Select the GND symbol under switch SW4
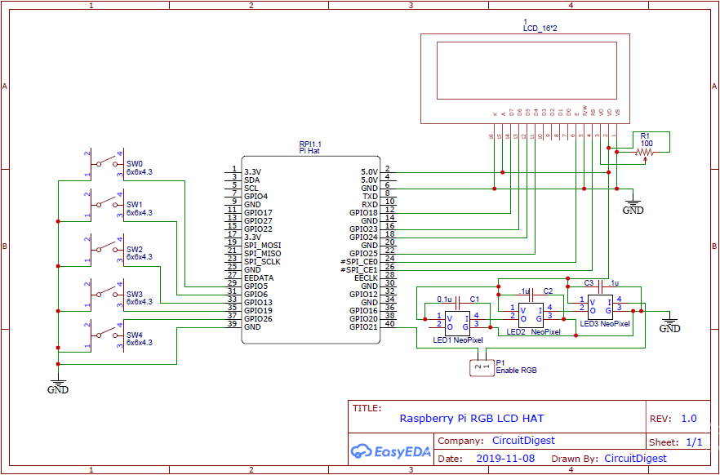This screenshot has width=720, height=475. pos(57,380)
